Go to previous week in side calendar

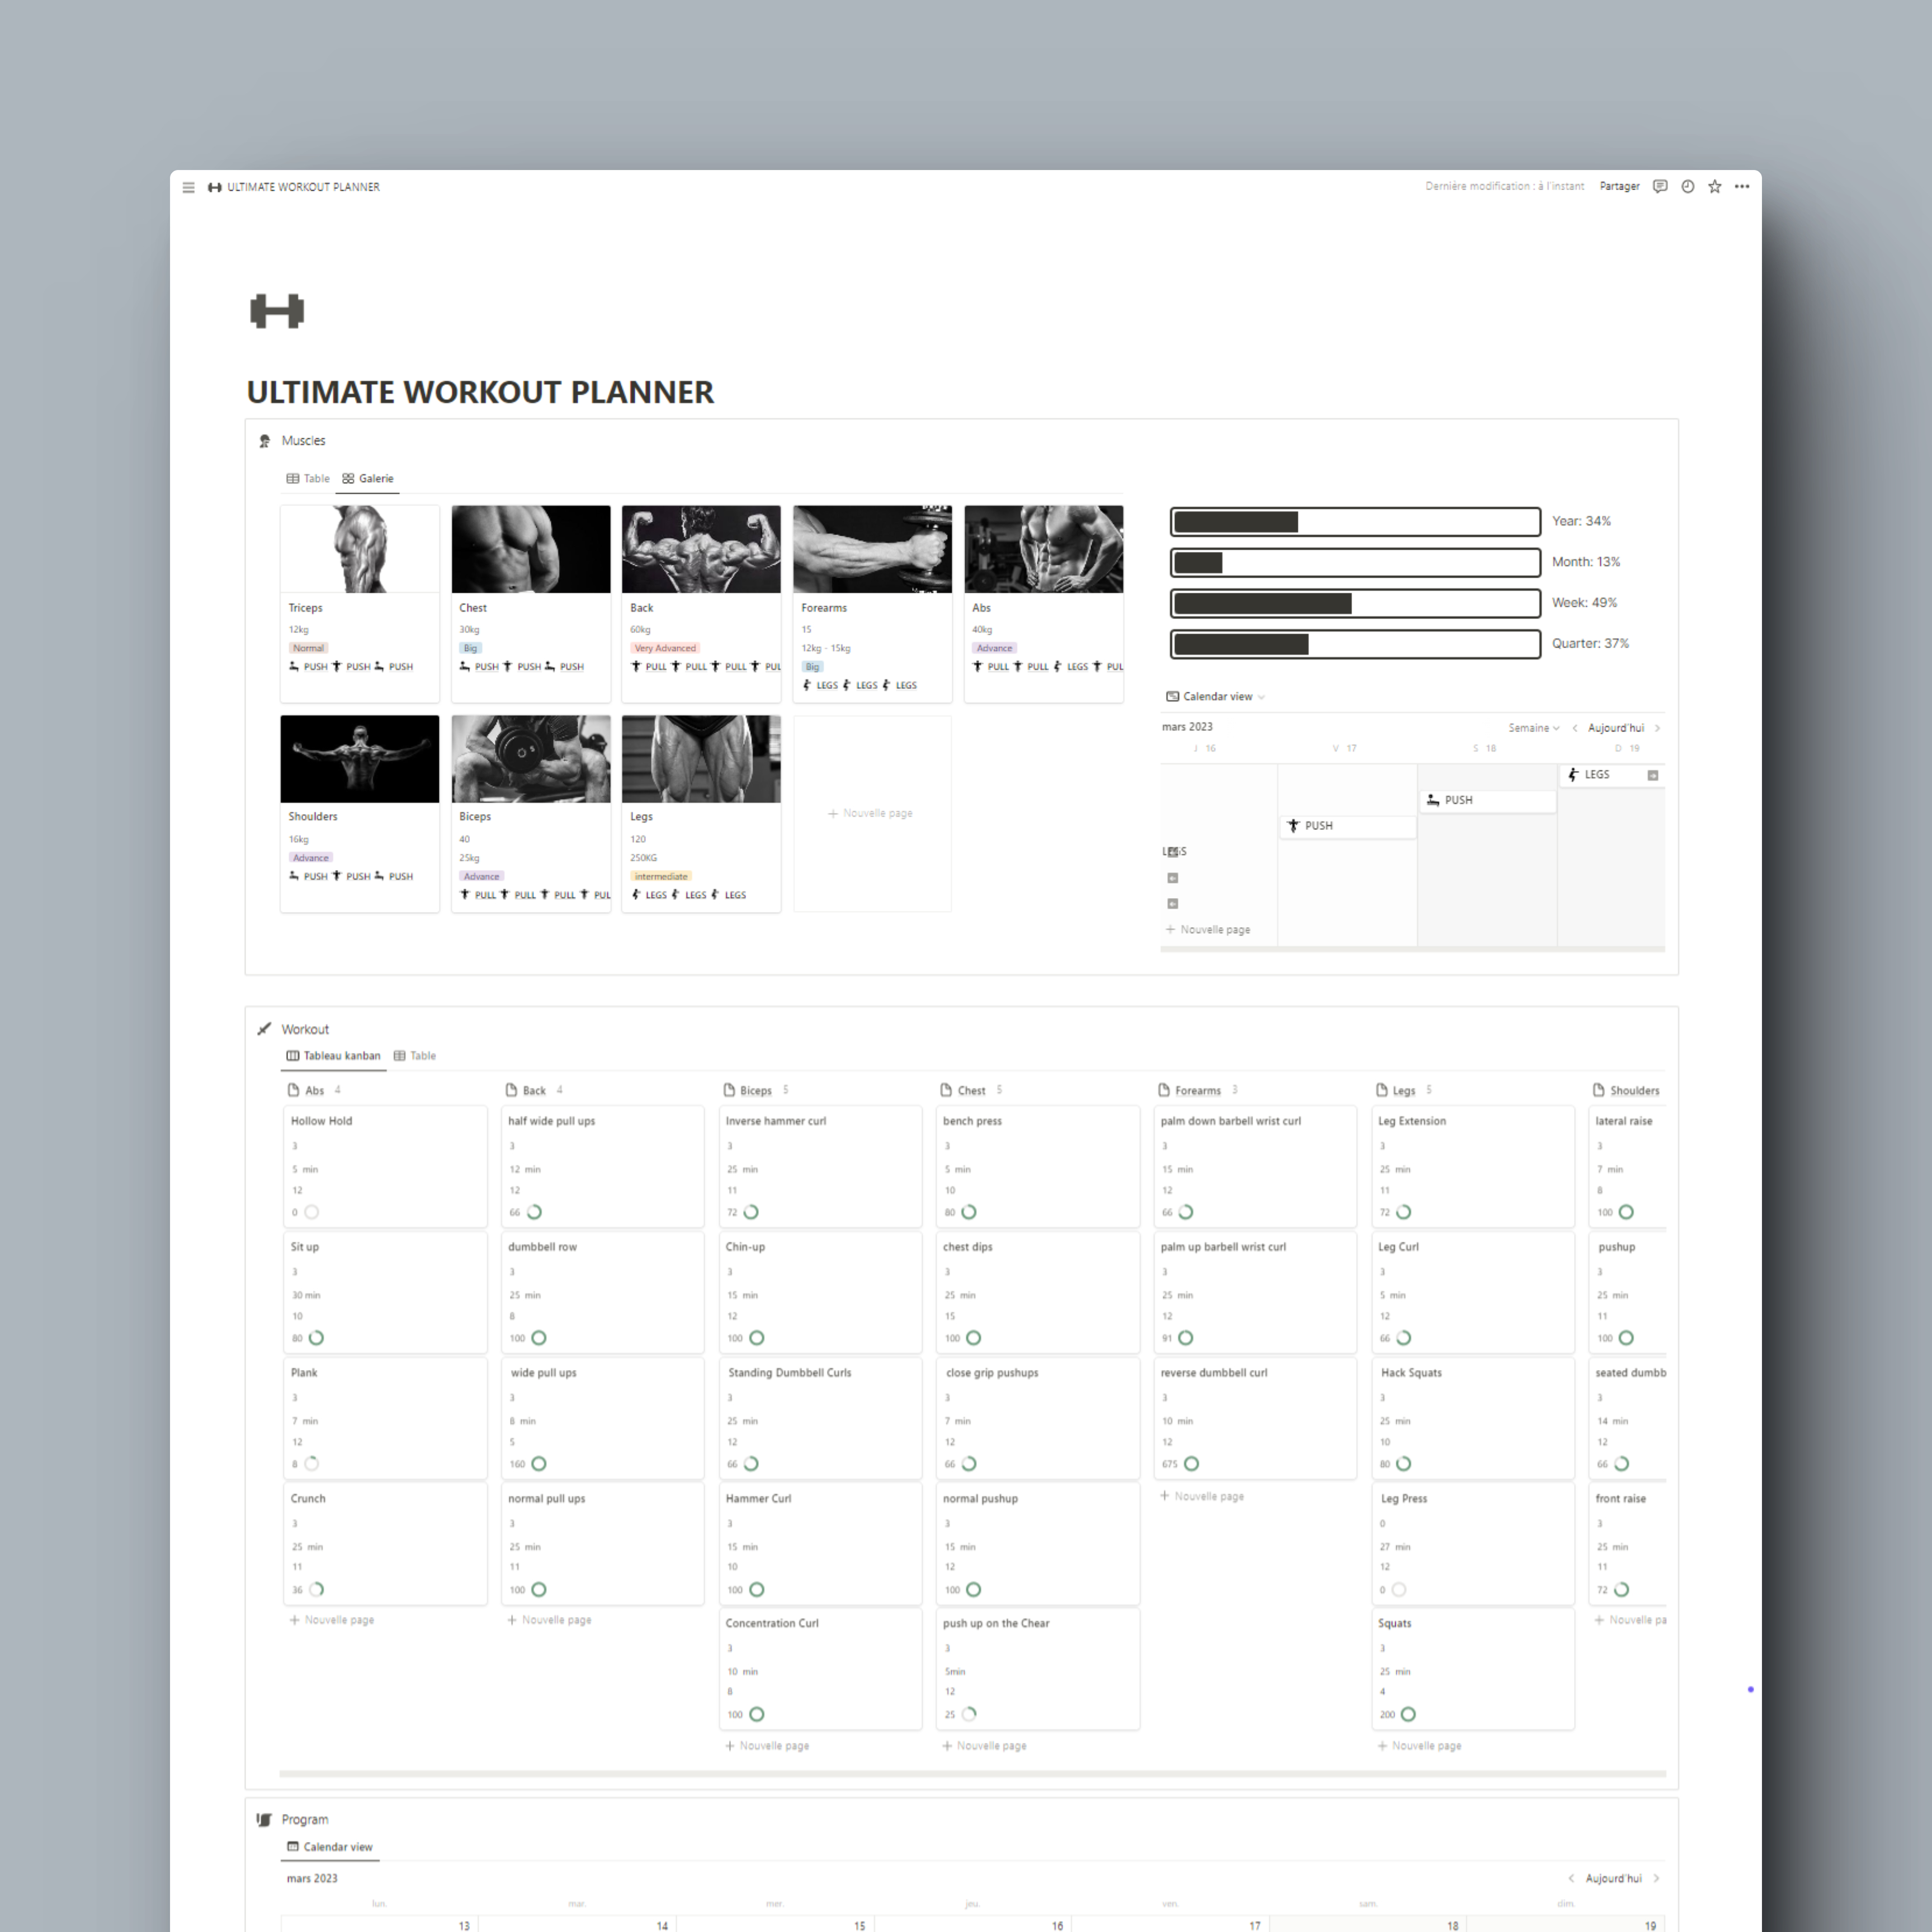[1575, 728]
